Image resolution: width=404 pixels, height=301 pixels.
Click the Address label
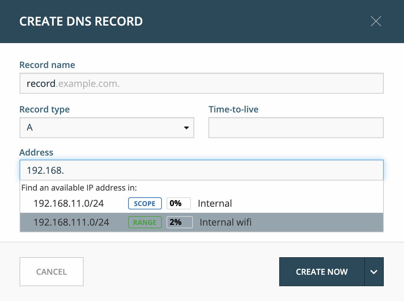[36, 152]
